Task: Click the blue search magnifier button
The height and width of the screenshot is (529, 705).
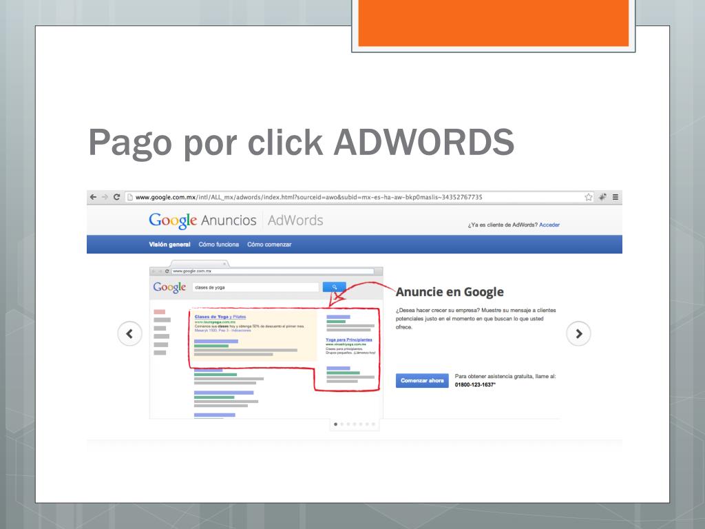Action: 334,287
